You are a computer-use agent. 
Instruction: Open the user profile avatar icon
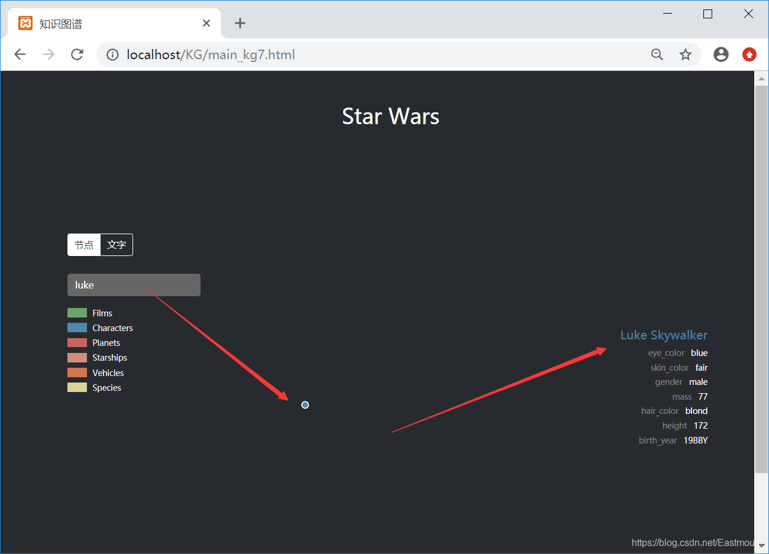721,54
